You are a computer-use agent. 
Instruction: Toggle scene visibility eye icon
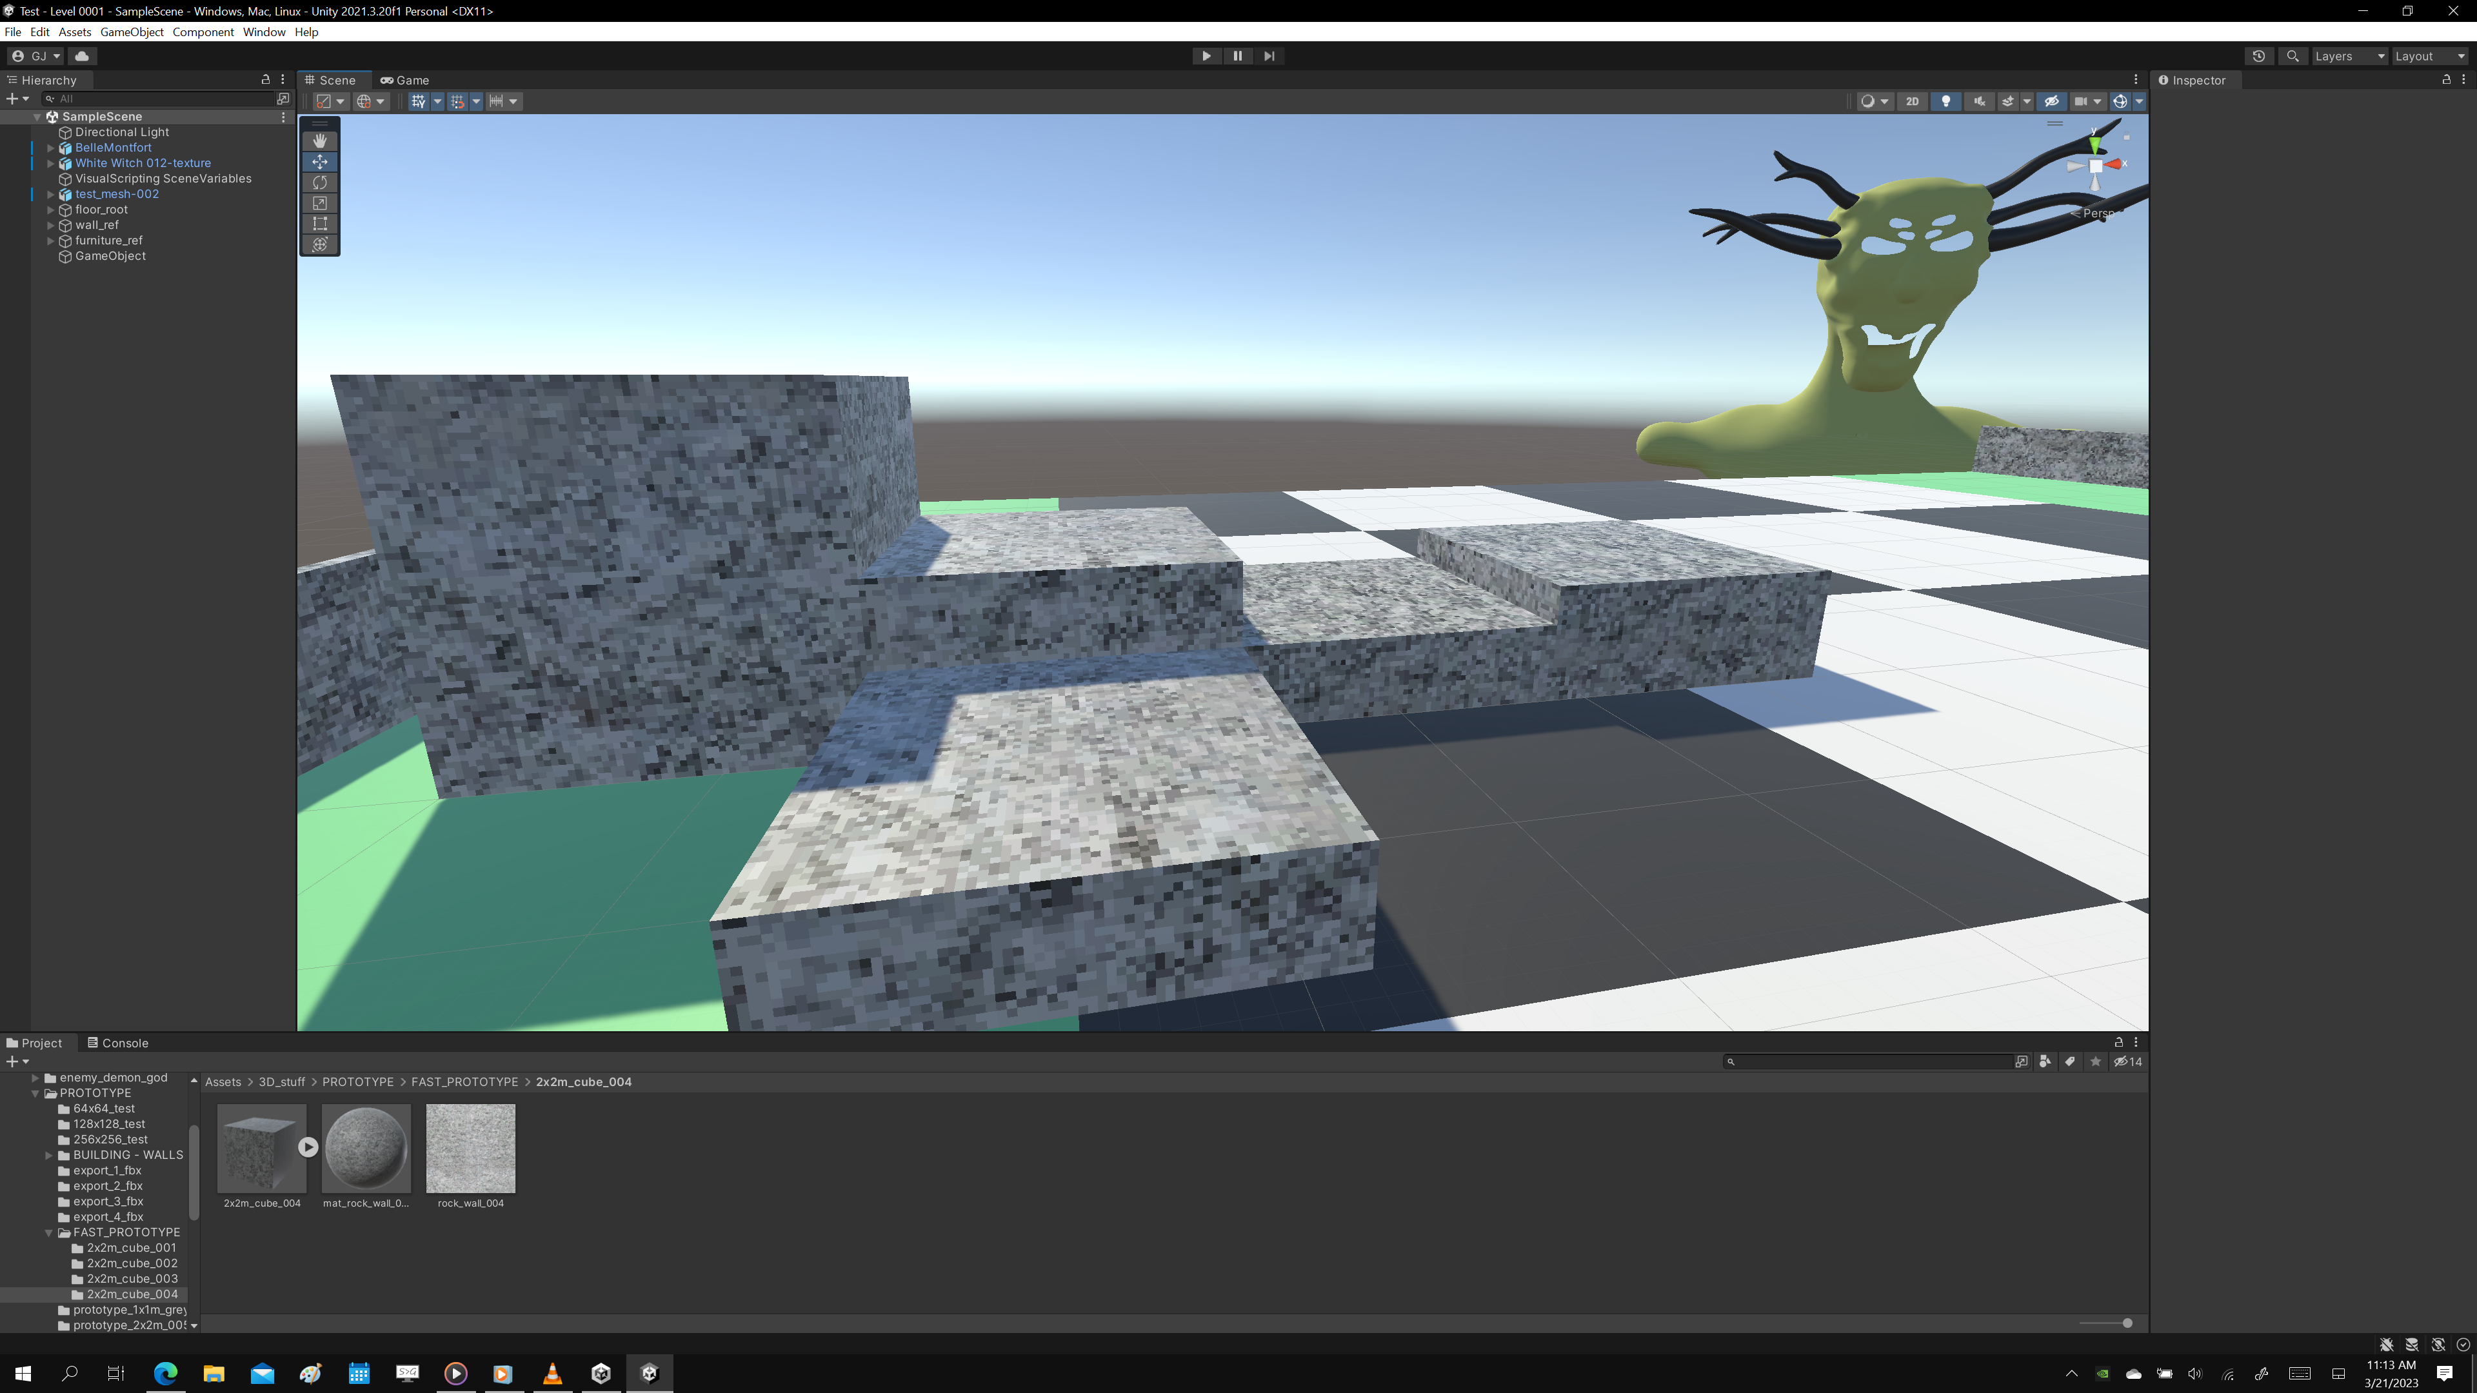[x=2051, y=101]
